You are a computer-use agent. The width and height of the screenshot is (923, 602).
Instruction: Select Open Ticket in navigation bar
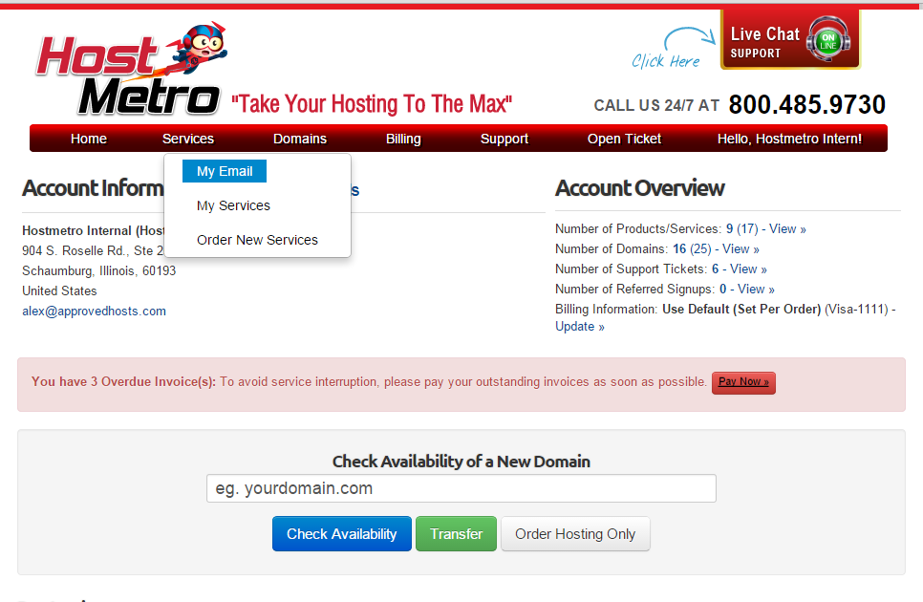point(625,139)
